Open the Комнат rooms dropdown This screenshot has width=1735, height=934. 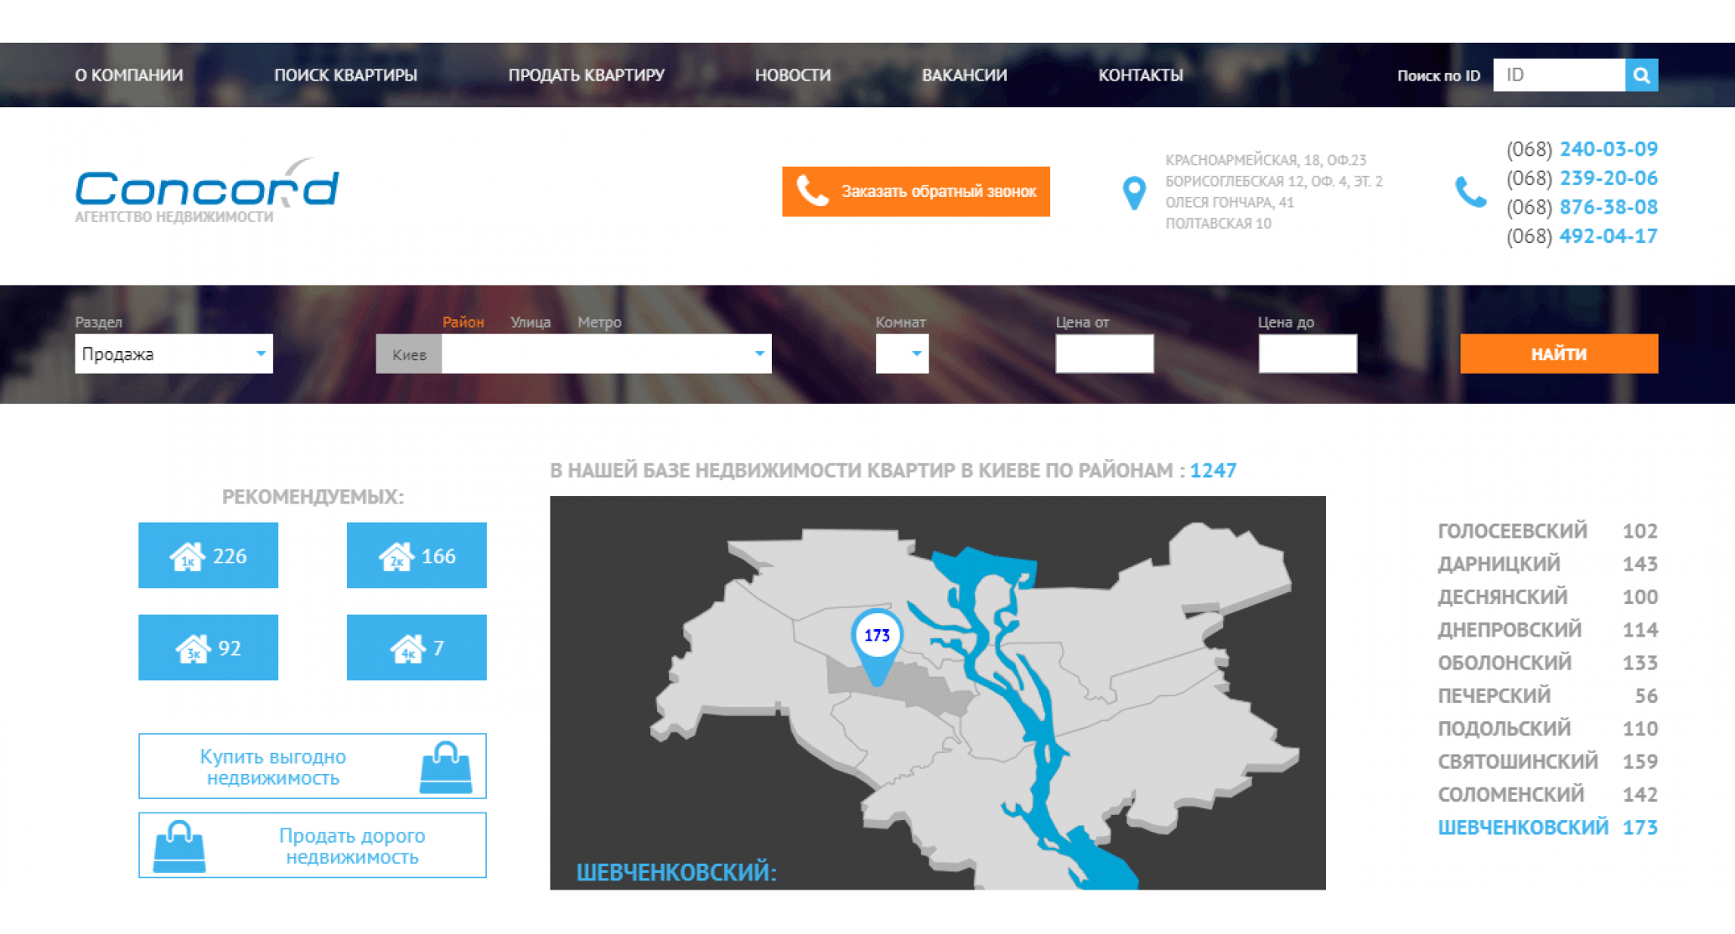click(x=902, y=353)
